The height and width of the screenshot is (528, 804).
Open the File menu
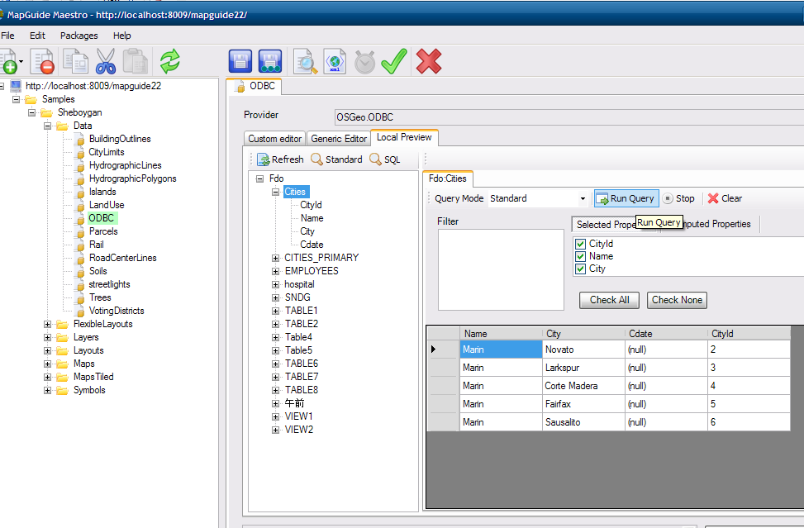(x=7, y=36)
